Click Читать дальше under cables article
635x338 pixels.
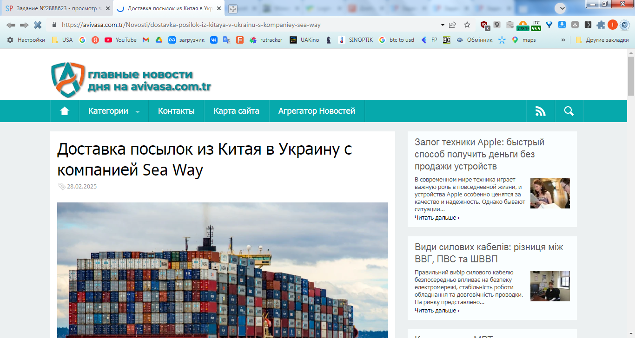click(437, 310)
